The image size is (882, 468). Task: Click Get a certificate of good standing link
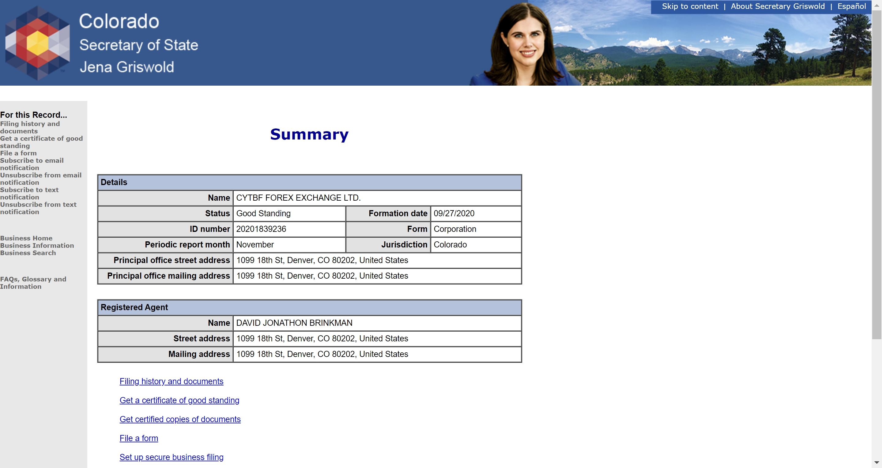179,400
